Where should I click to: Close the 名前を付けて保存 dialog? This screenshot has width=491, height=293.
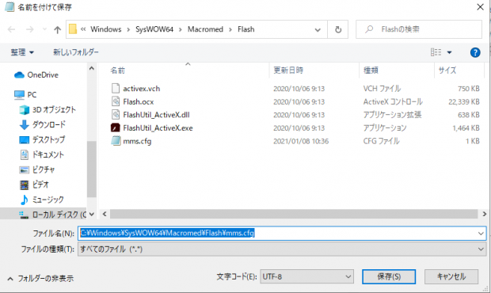click(480, 7)
